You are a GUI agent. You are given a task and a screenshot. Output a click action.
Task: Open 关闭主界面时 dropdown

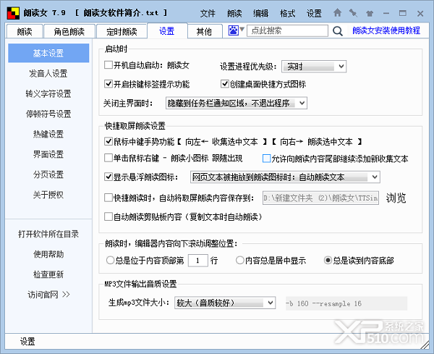pyautogui.click(x=237, y=103)
